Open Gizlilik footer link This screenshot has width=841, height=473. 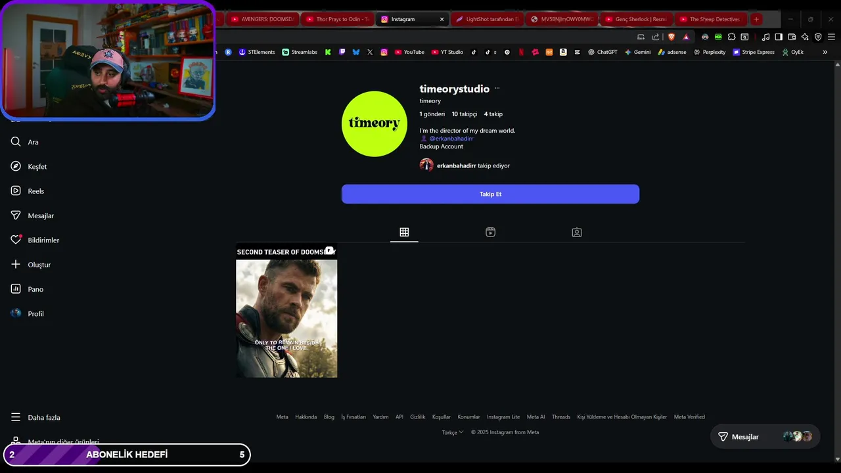pyautogui.click(x=418, y=417)
